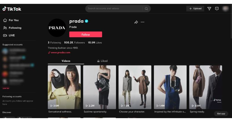Open the Choose your character video

click(x=135, y=87)
